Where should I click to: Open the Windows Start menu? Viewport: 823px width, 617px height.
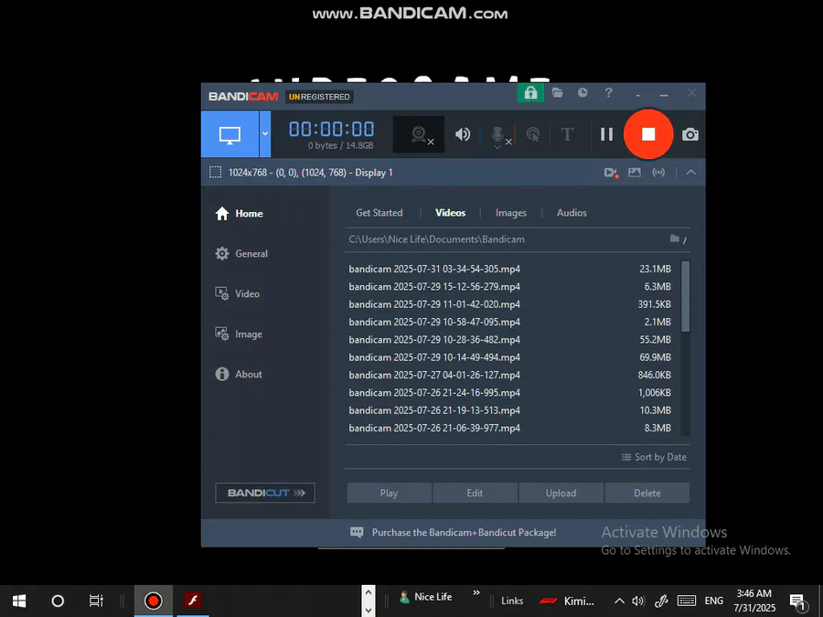[19, 601]
